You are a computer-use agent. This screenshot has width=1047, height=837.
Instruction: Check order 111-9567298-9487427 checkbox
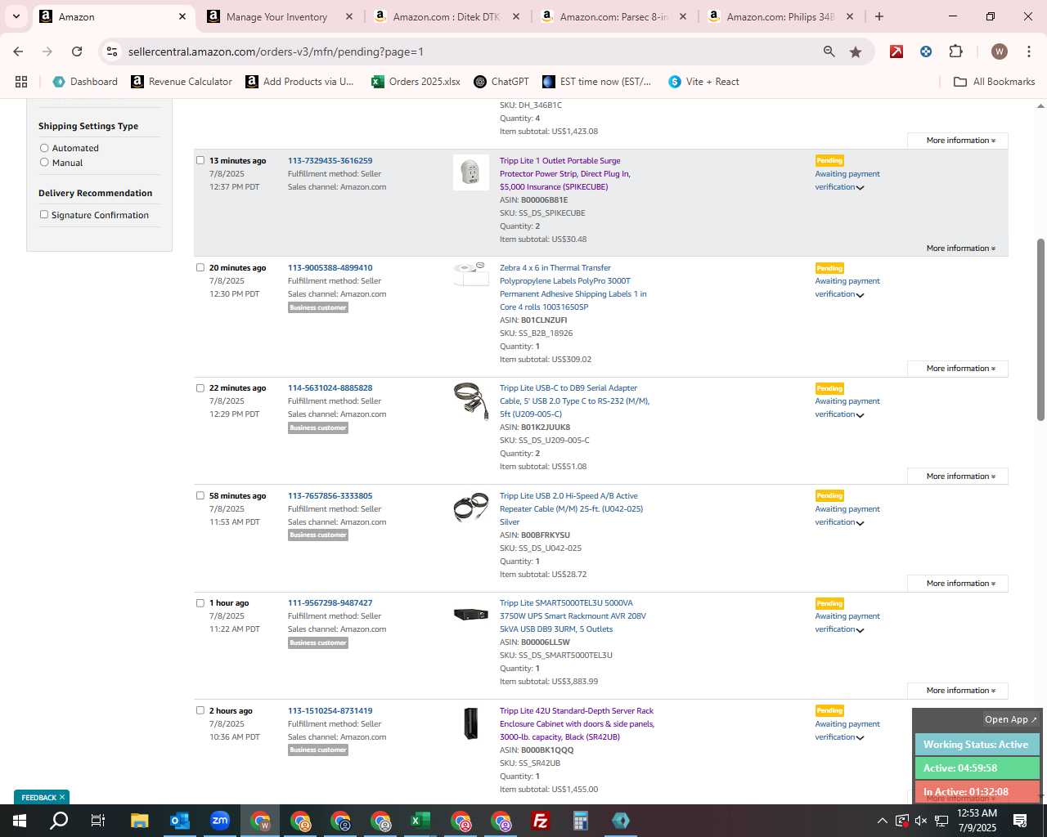(200, 602)
